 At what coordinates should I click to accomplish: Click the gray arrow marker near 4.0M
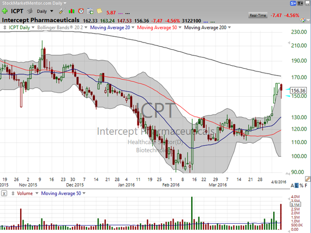pos(289,198)
